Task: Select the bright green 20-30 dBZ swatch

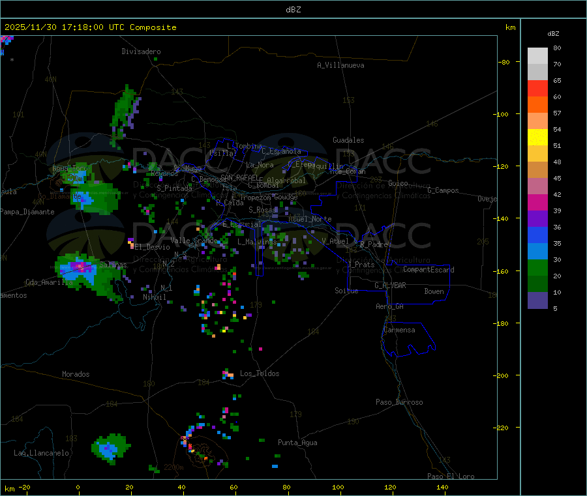Action: [537, 267]
